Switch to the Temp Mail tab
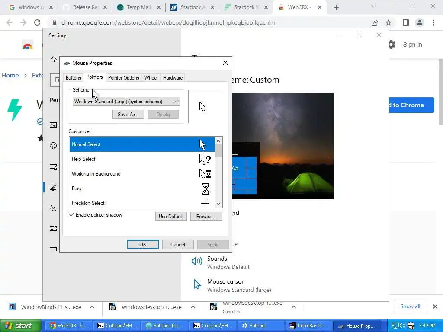This screenshot has width=443, height=332. (139, 7)
